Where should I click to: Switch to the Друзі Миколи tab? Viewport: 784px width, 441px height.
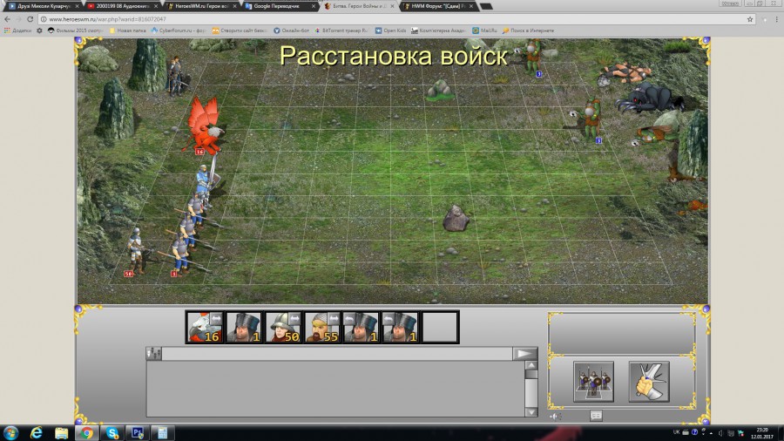point(43,6)
